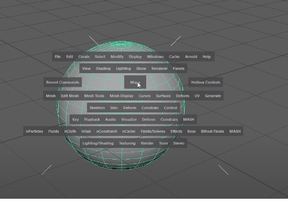The image size is (288, 202).
Task: Open Hotbox Controls
Action: 205,82
